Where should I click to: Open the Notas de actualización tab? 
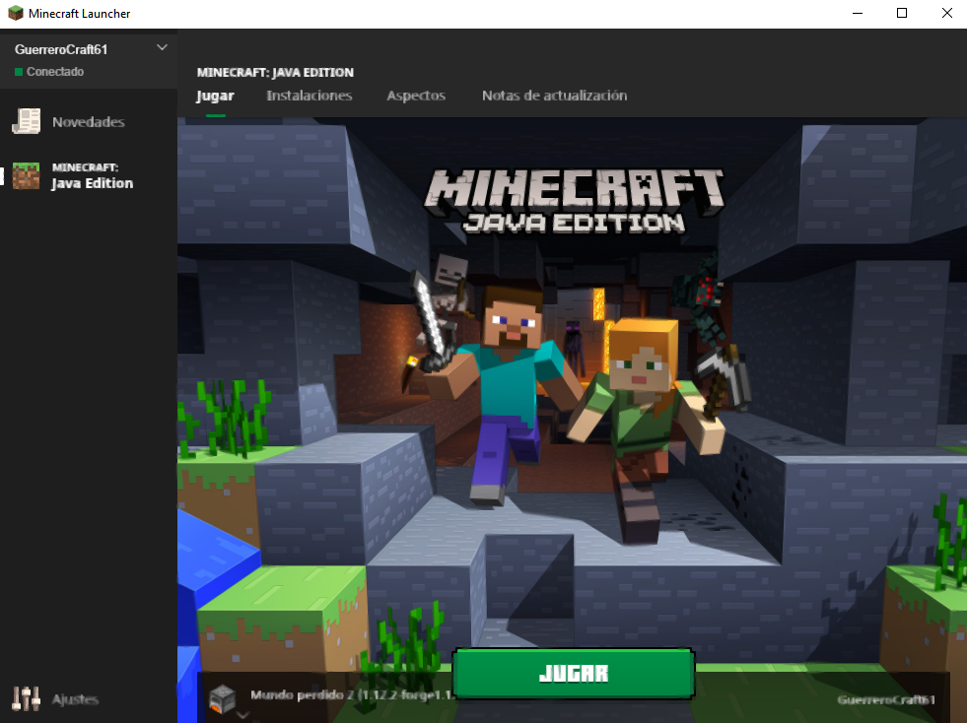point(554,96)
